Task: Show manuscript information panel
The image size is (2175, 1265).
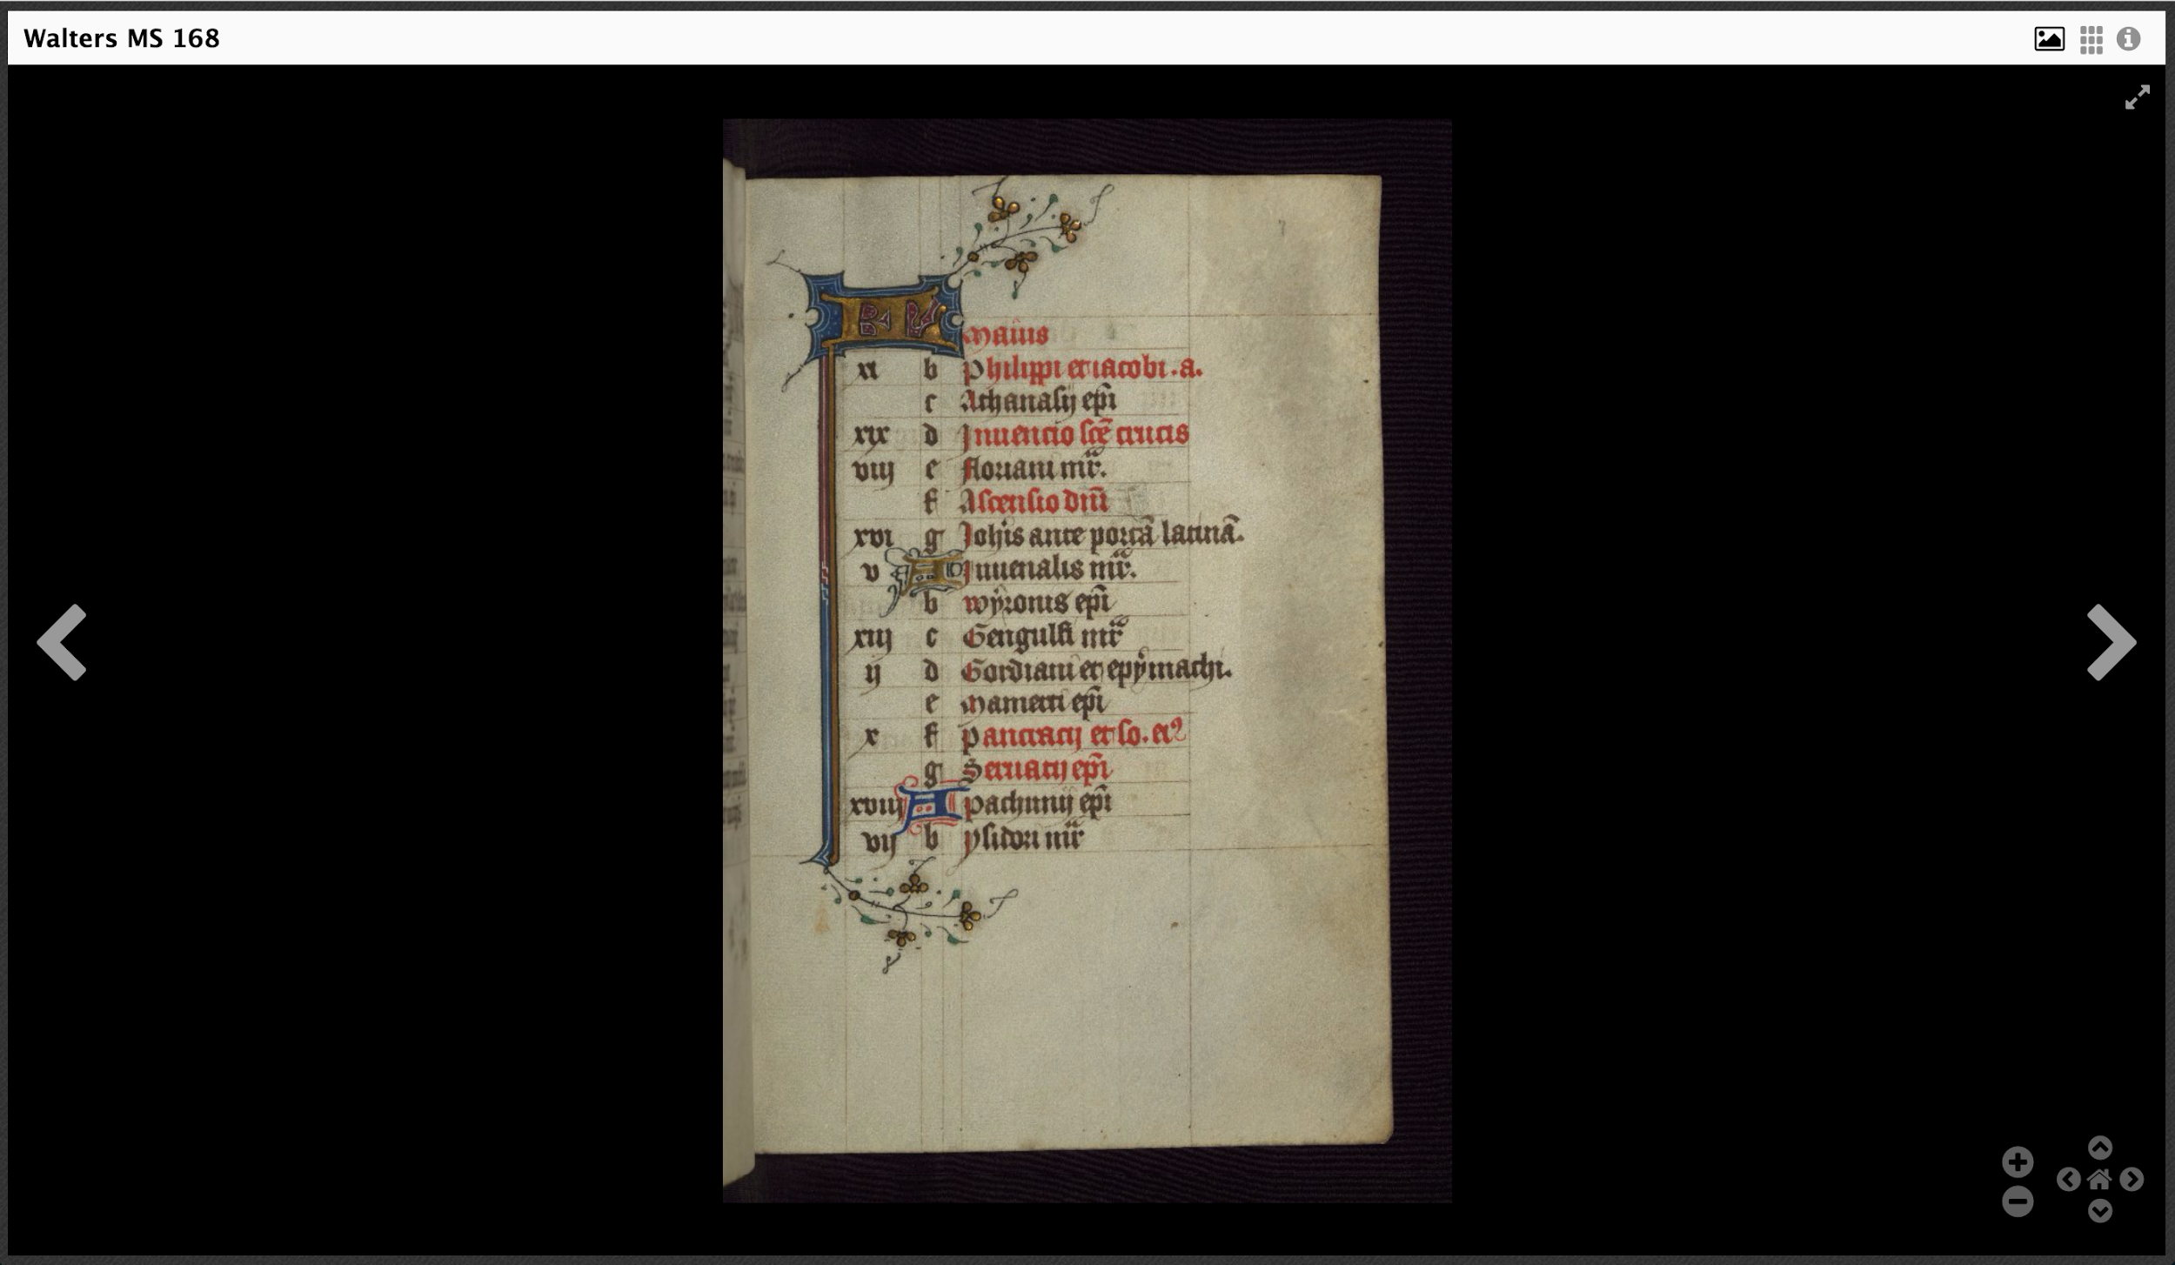Action: pos(2129,38)
